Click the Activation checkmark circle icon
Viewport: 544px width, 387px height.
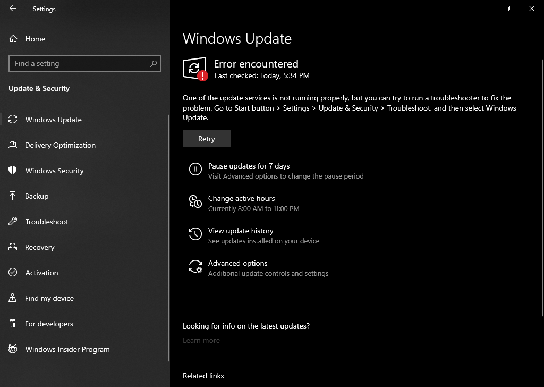(x=13, y=273)
